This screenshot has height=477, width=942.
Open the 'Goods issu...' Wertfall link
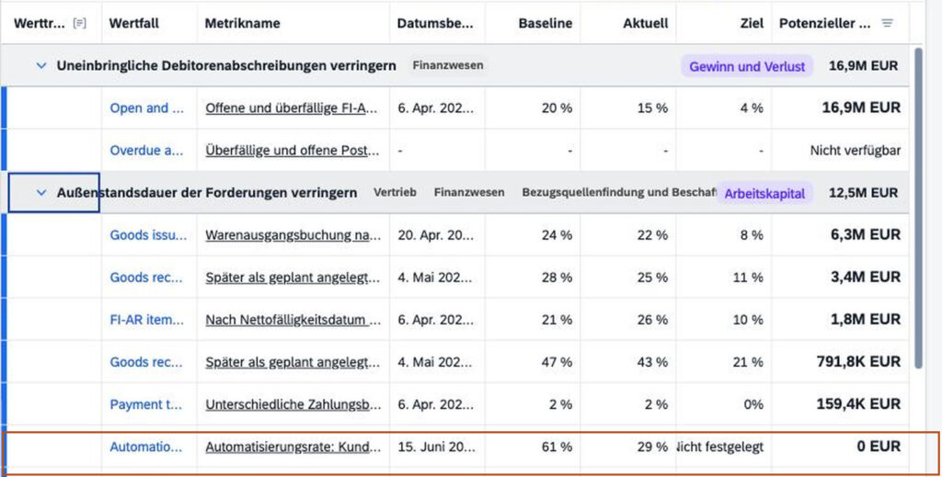(x=148, y=235)
